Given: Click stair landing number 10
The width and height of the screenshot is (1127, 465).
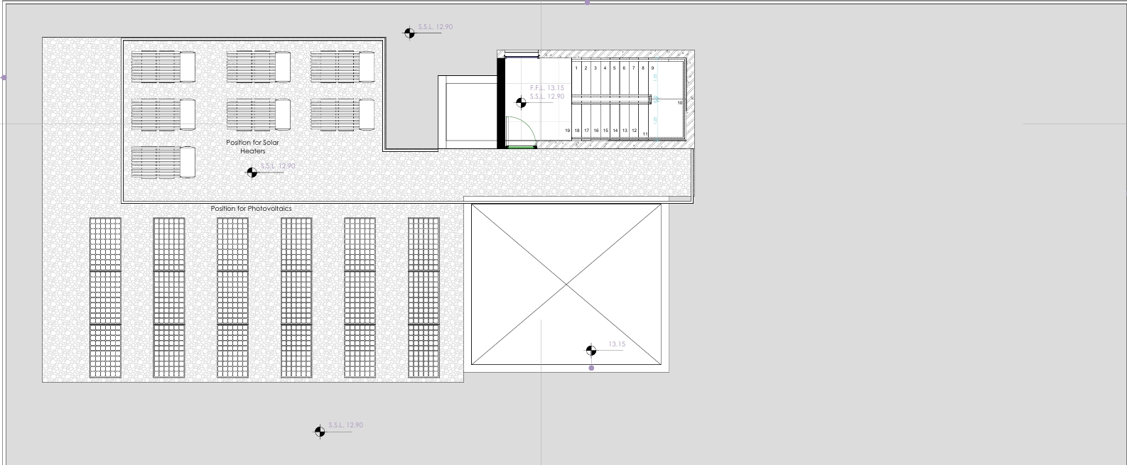Looking at the screenshot, I should click(x=679, y=103).
